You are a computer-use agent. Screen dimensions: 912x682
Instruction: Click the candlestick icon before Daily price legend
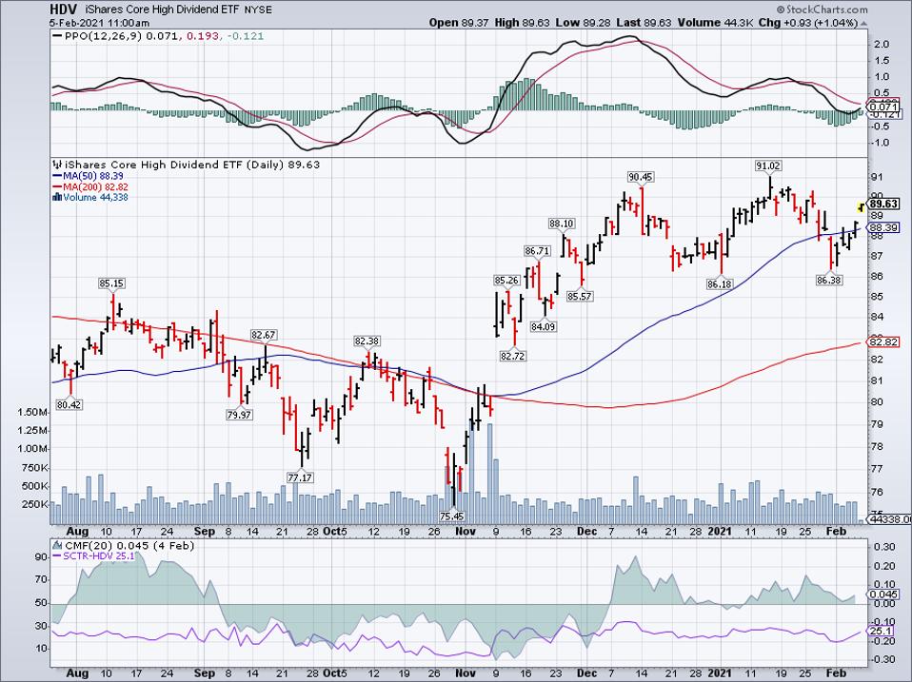(57, 165)
